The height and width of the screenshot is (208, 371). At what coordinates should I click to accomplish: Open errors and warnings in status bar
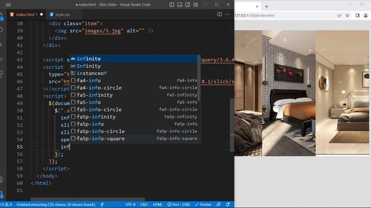[x=6, y=205]
